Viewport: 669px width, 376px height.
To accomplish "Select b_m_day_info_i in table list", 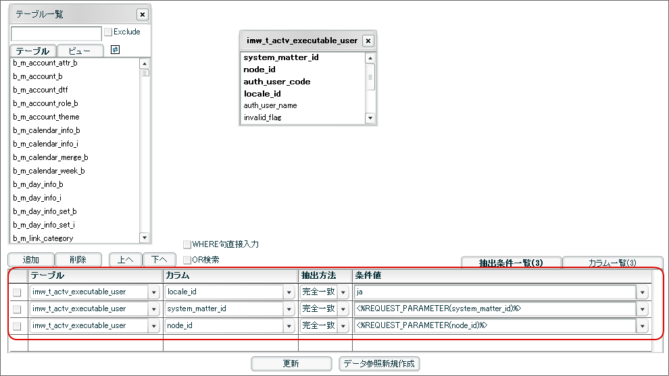I will (x=37, y=198).
